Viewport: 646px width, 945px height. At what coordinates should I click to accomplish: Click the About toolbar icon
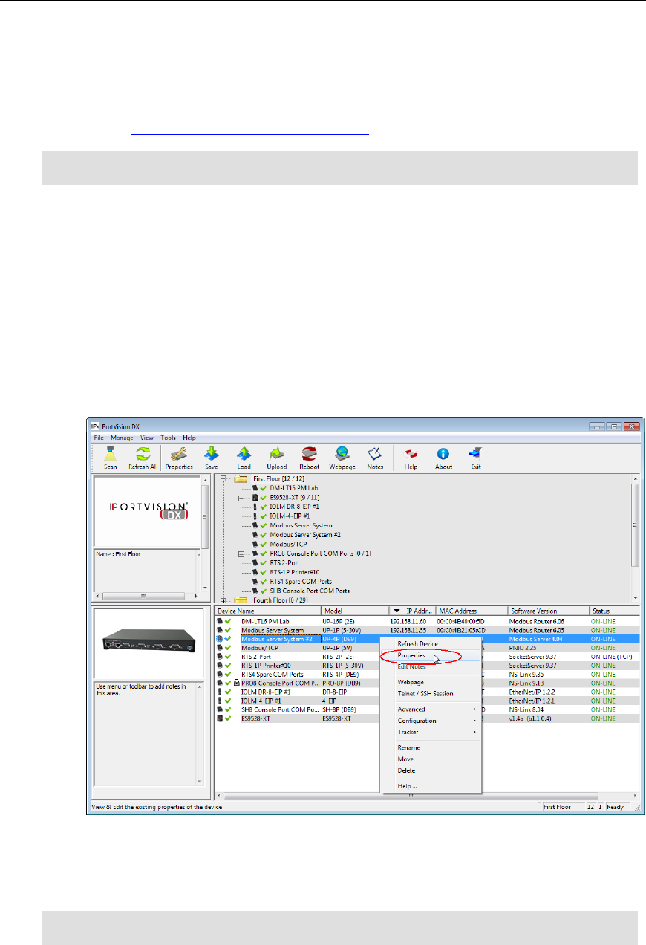tap(443, 458)
